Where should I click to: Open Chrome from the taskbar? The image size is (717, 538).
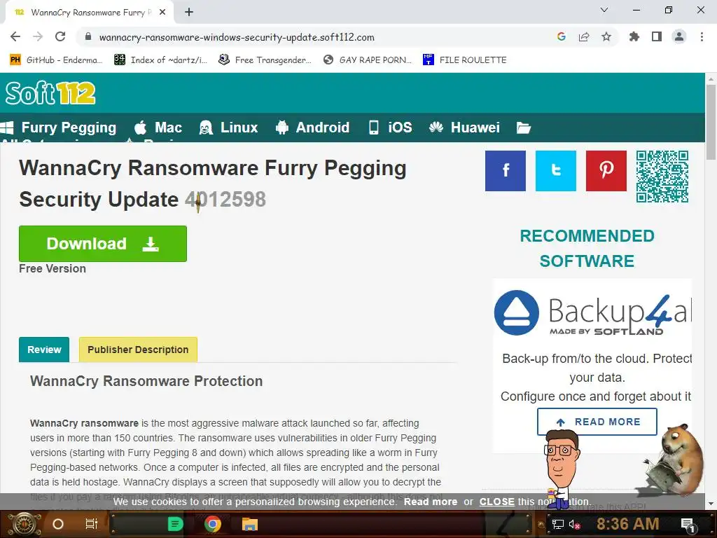pyautogui.click(x=213, y=524)
